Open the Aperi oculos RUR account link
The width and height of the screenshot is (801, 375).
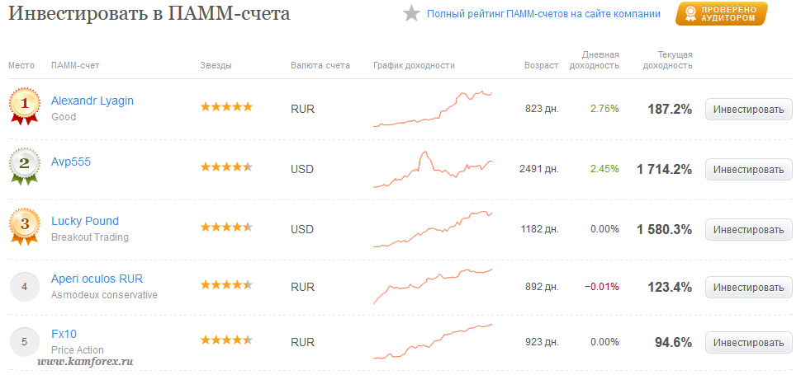pyautogui.click(x=97, y=279)
